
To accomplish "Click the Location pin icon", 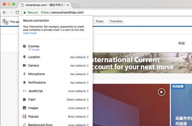I will coord(25,57).
